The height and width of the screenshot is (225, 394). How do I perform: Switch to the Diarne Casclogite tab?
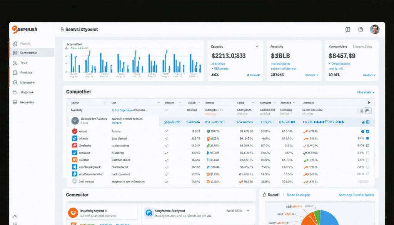299,195
